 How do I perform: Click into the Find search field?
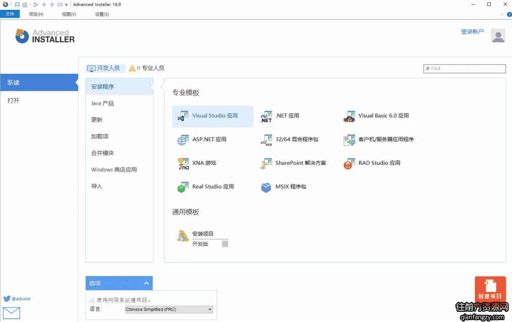pos(464,68)
